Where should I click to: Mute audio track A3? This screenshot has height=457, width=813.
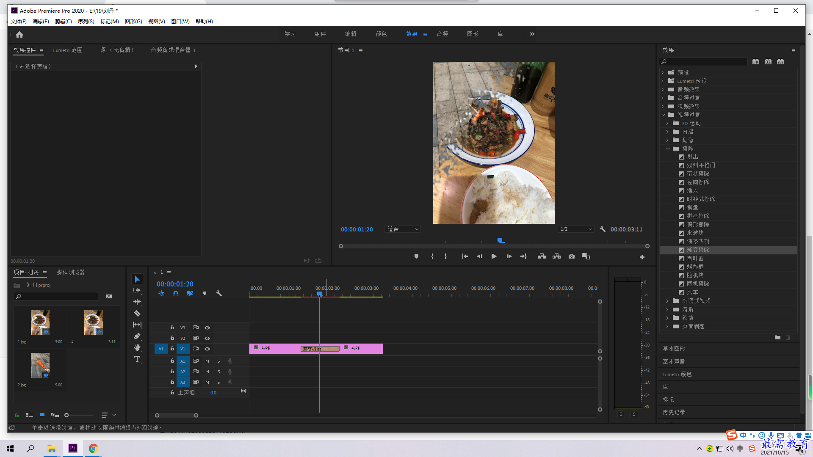click(x=207, y=382)
